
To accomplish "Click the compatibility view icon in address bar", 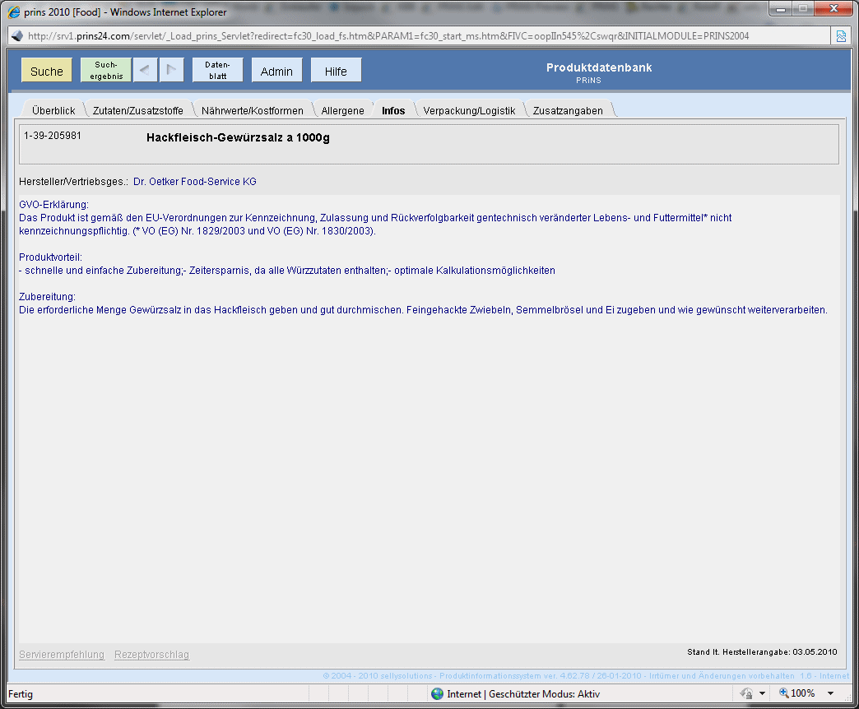I will coord(841,36).
